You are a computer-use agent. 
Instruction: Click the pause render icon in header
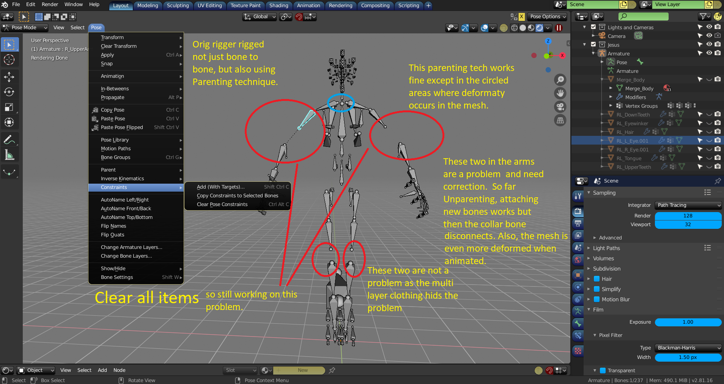point(559,28)
